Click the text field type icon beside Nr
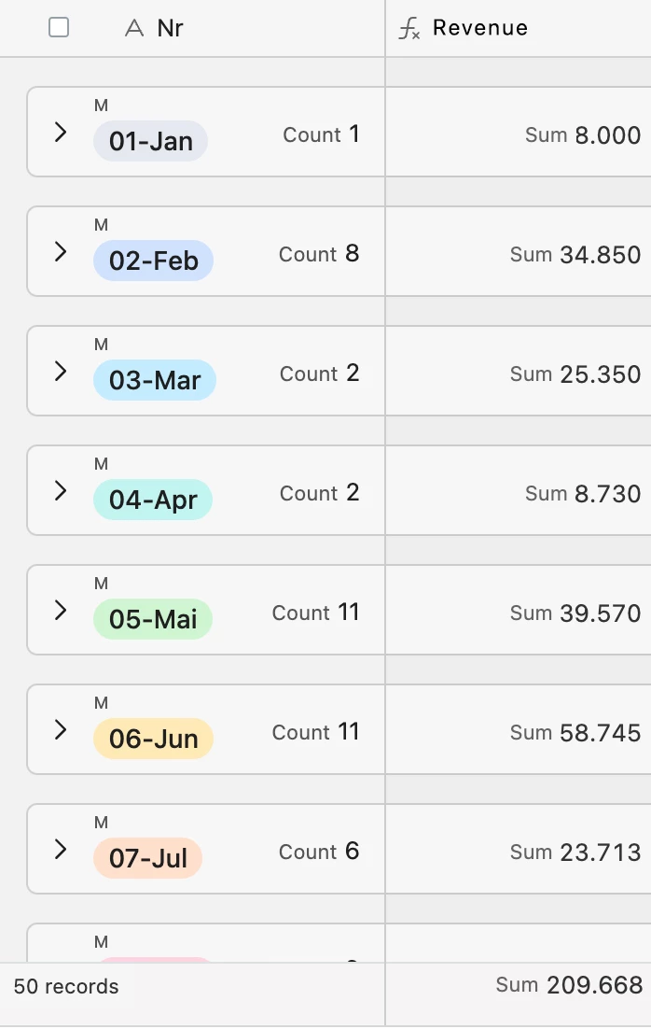Viewport: 651px width, 1029px height. [134, 29]
